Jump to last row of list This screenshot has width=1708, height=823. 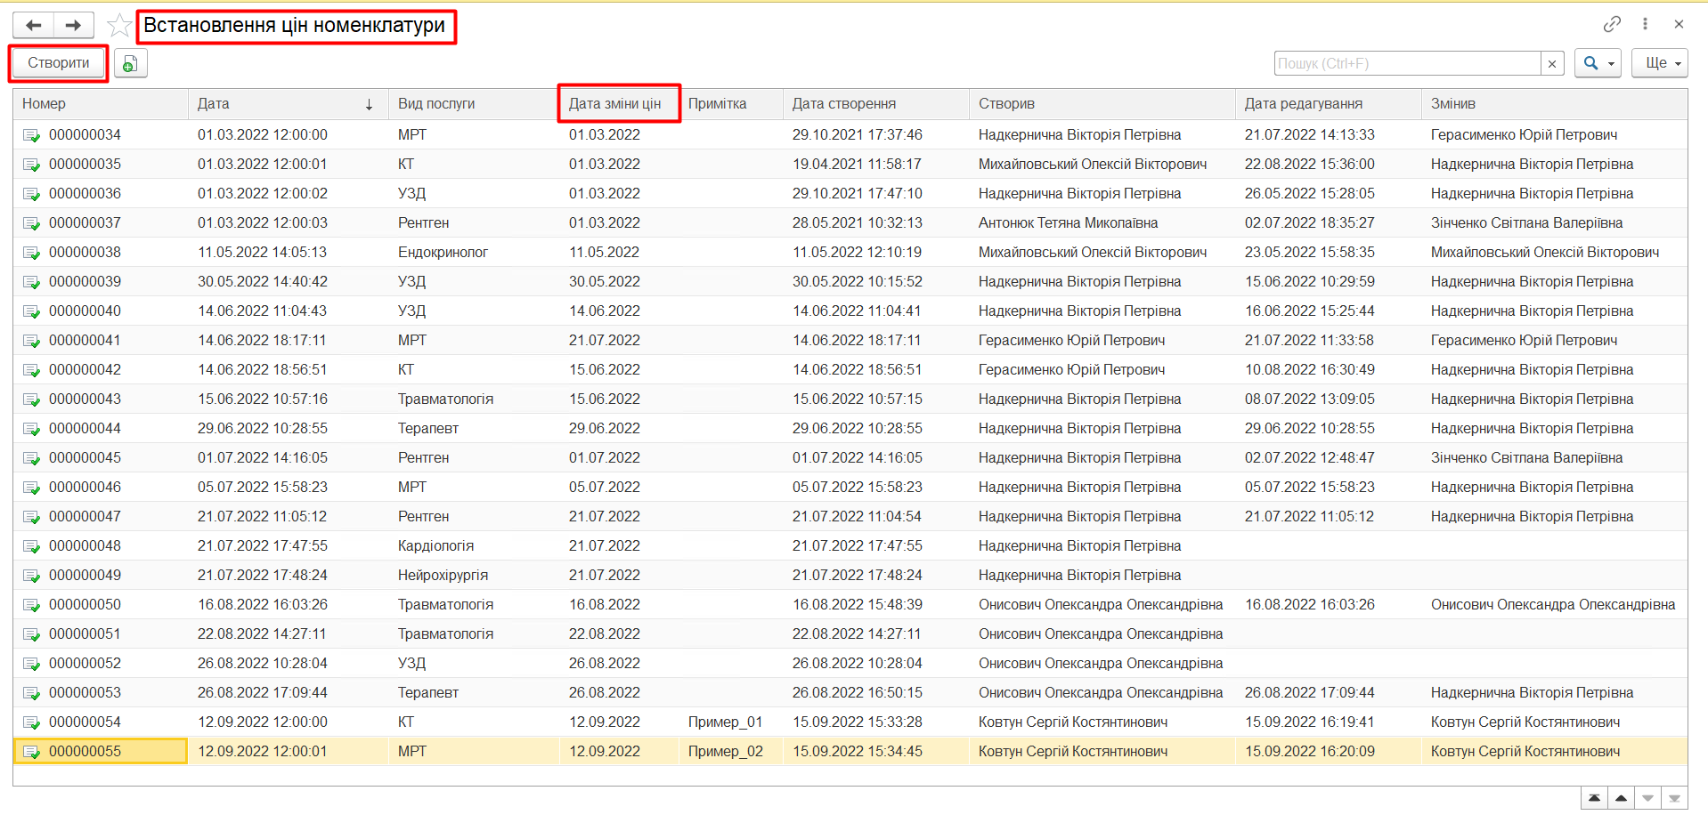pos(1674,798)
